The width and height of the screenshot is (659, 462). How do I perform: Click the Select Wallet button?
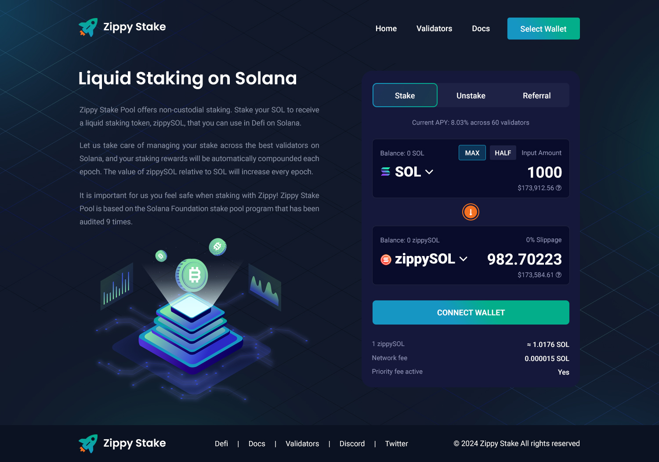(x=543, y=29)
